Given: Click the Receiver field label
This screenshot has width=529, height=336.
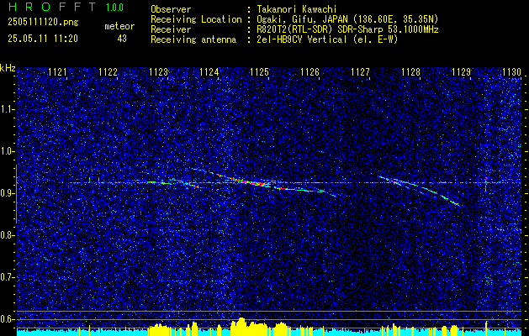Looking at the screenshot, I should tap(171, 29).
